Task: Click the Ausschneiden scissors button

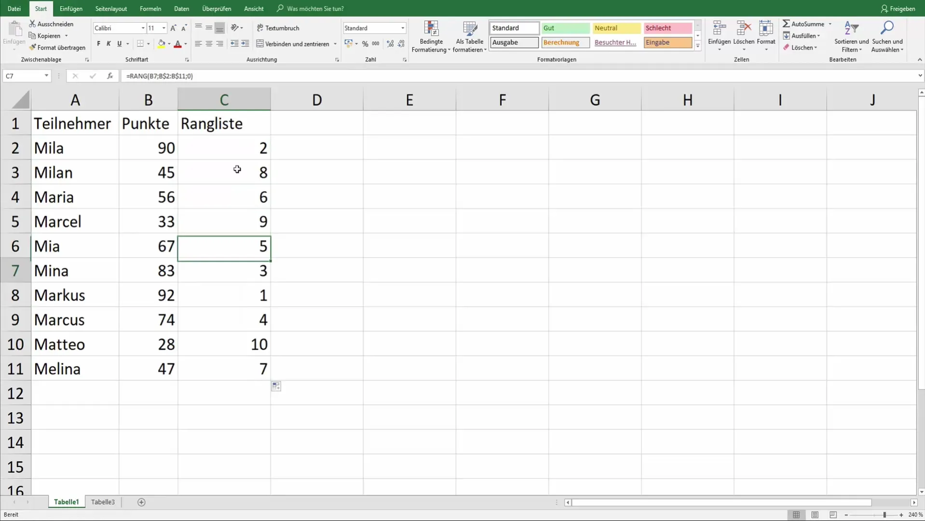Action: point(51,24)
